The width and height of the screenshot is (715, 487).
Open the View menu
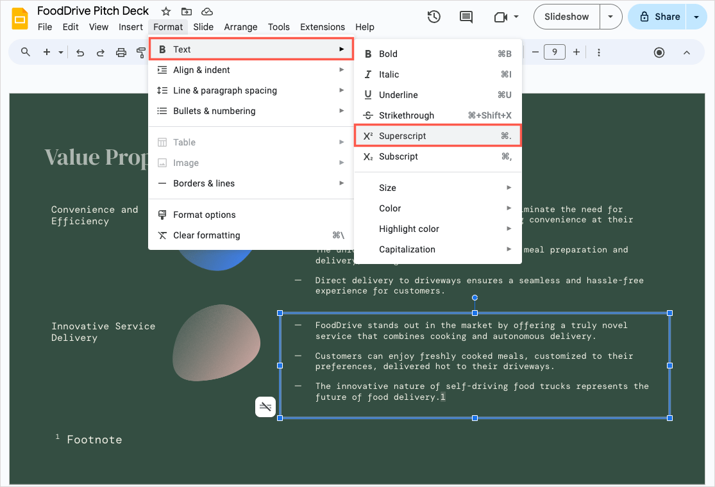point(99,27)
